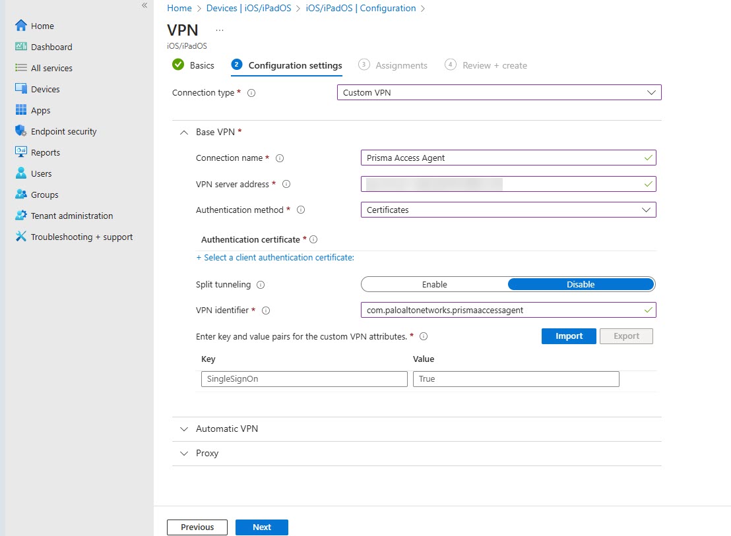Viewport: 731px width, 536px height.
Task: Open Reports icon in sidebar
Action: (20, 152)
